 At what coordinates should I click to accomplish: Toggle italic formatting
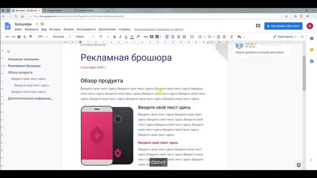click(x=120, y=37)
